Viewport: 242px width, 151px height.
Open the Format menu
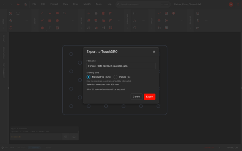coord(54,4)
